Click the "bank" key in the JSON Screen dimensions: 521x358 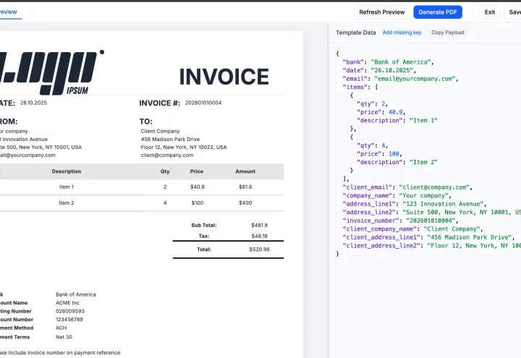pos(353,62)
